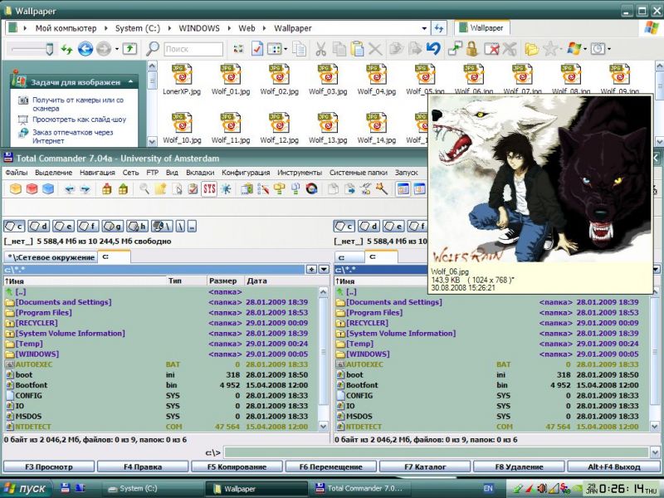Click the Explorer back navigation arrow
This screenshot has width=664, height=498.
[x=85, y=49]
